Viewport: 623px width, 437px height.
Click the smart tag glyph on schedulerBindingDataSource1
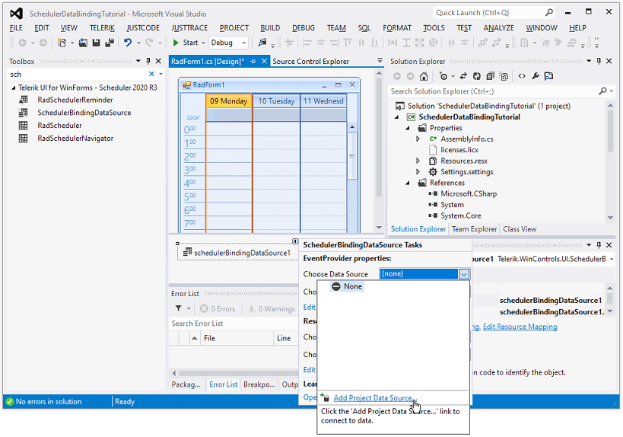(x=295, y=241)
